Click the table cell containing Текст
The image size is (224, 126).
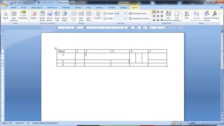click(x=66, y=51)
